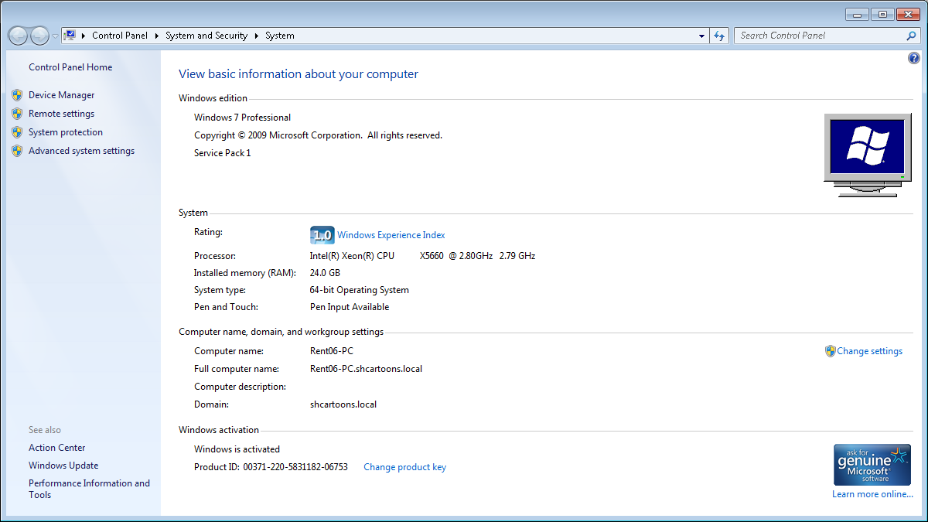Click the 24.0 GB memory value
928x522 pixels.
[325, 273]
